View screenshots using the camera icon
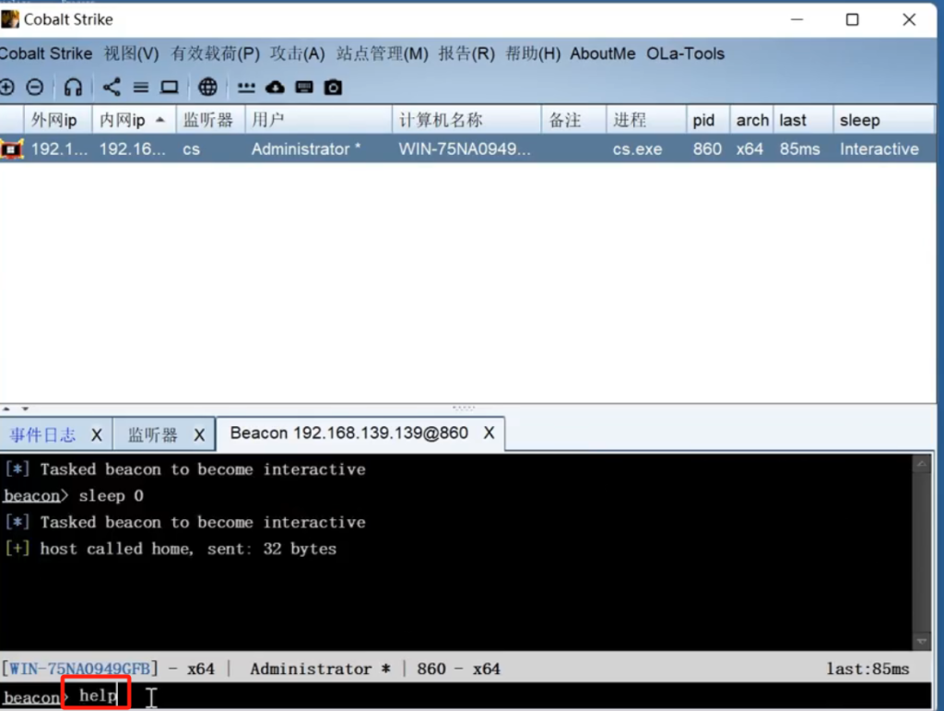Viewport: 944px width, 711px height. click(x=333, y=88)
